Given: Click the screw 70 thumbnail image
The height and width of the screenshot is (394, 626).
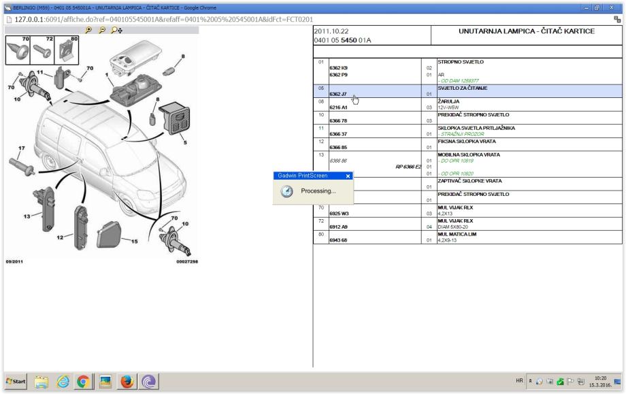Looking at the screenshot, I should [x=18, y=50].
